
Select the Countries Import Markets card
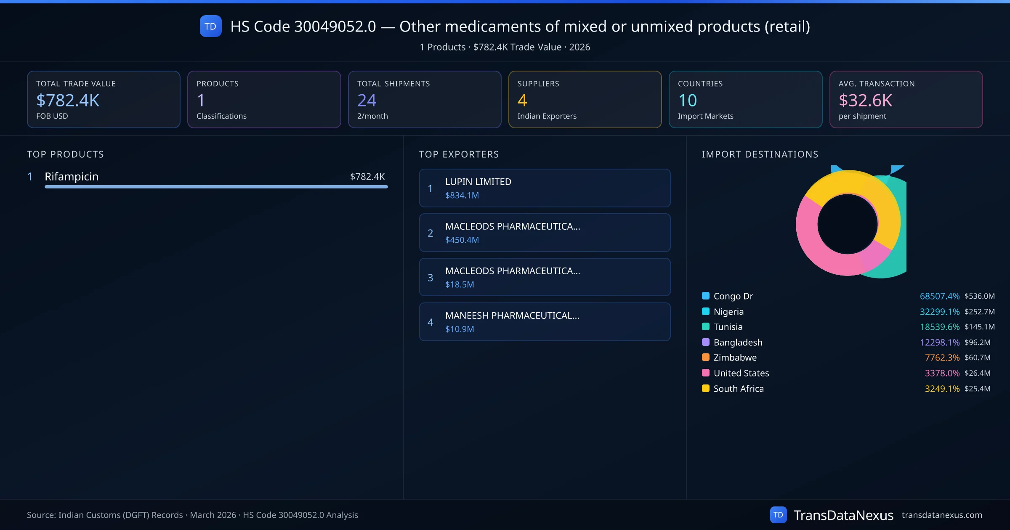[745, 99]
